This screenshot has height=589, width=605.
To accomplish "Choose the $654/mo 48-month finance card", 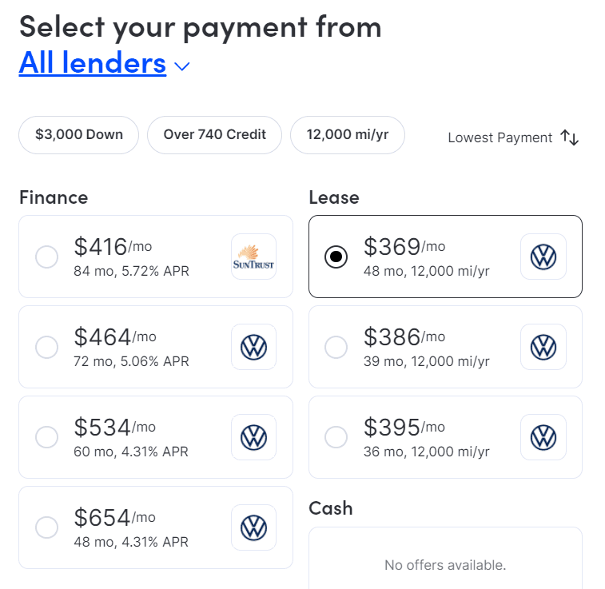I will click(x=156, y=527).
